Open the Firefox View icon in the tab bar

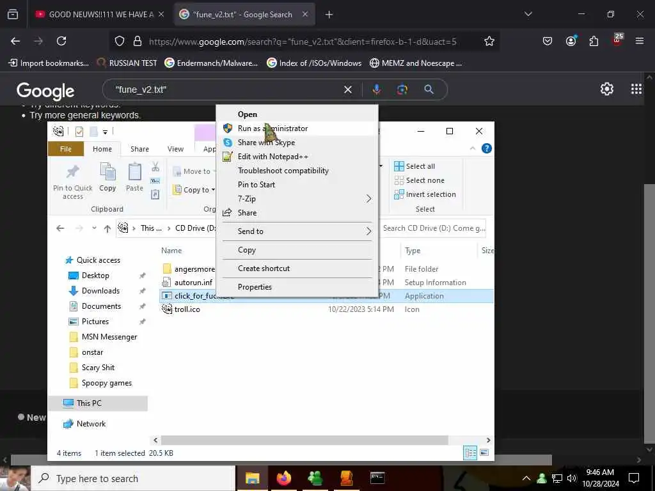[x=13, y=15]
